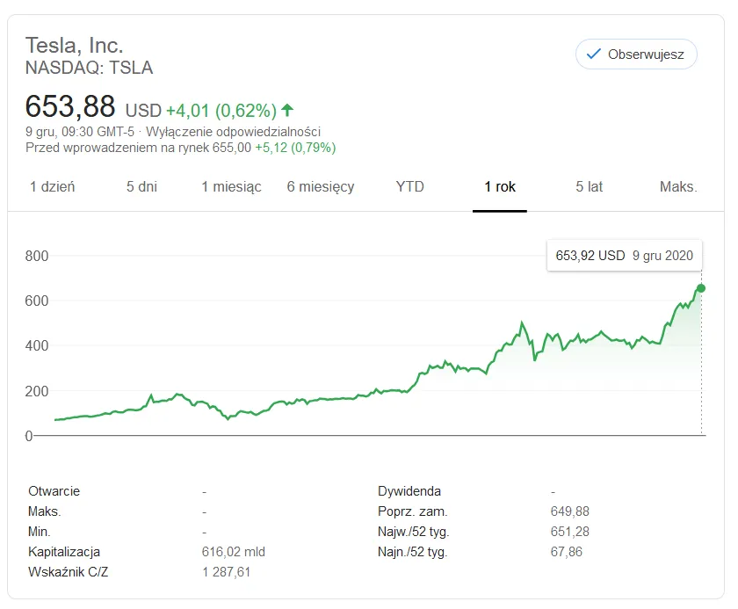This screenshot has width=738, height=609.
Task: Click the NASDAQ: TSLA ticker label
Action: (89, 68)
